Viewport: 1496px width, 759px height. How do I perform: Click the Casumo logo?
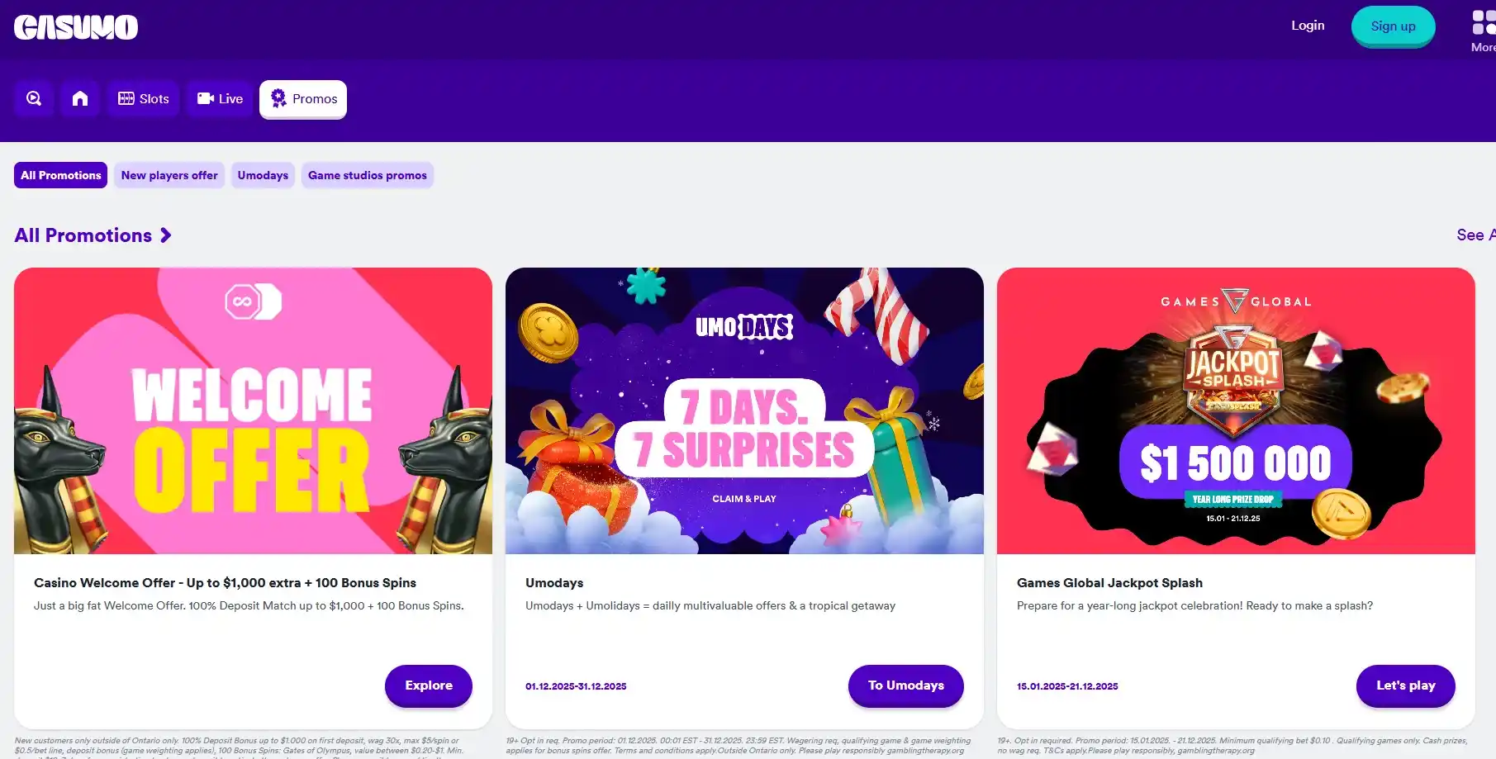[76, 27]
